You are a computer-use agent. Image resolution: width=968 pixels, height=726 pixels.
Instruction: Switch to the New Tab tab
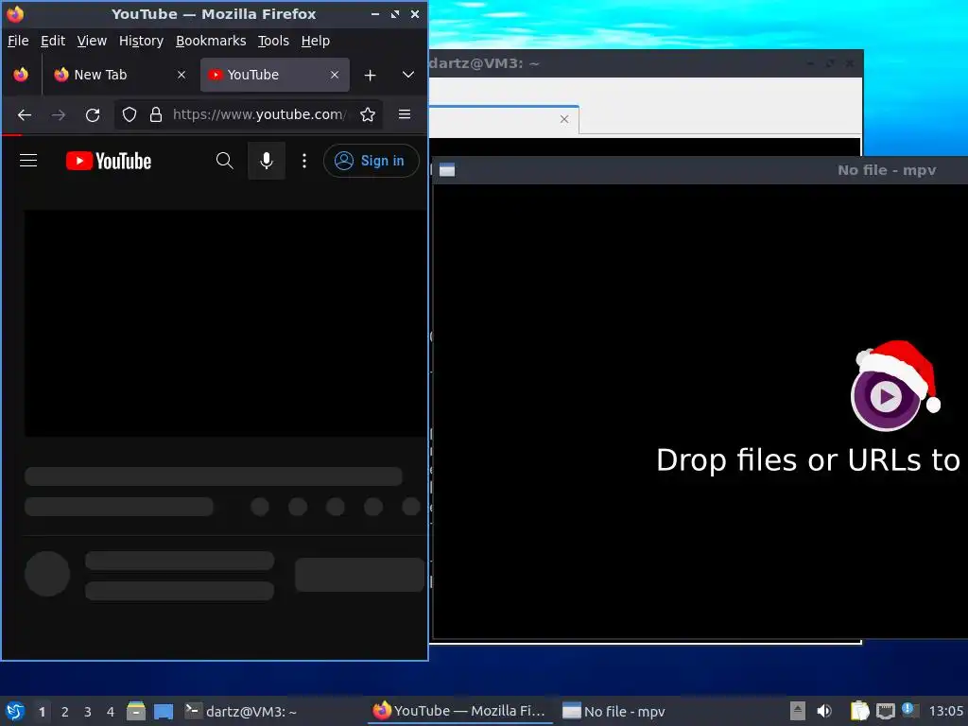click(x=112, y=75)
